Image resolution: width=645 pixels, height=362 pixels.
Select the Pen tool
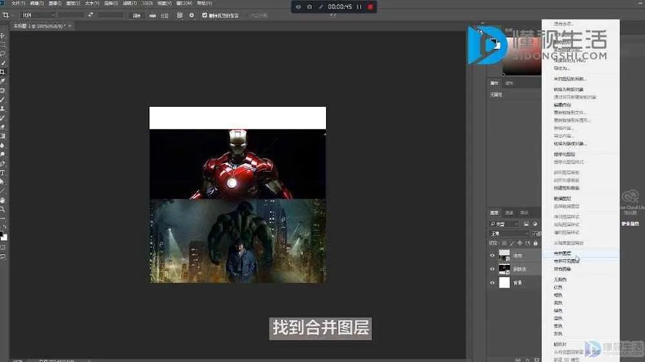[3, 163]
